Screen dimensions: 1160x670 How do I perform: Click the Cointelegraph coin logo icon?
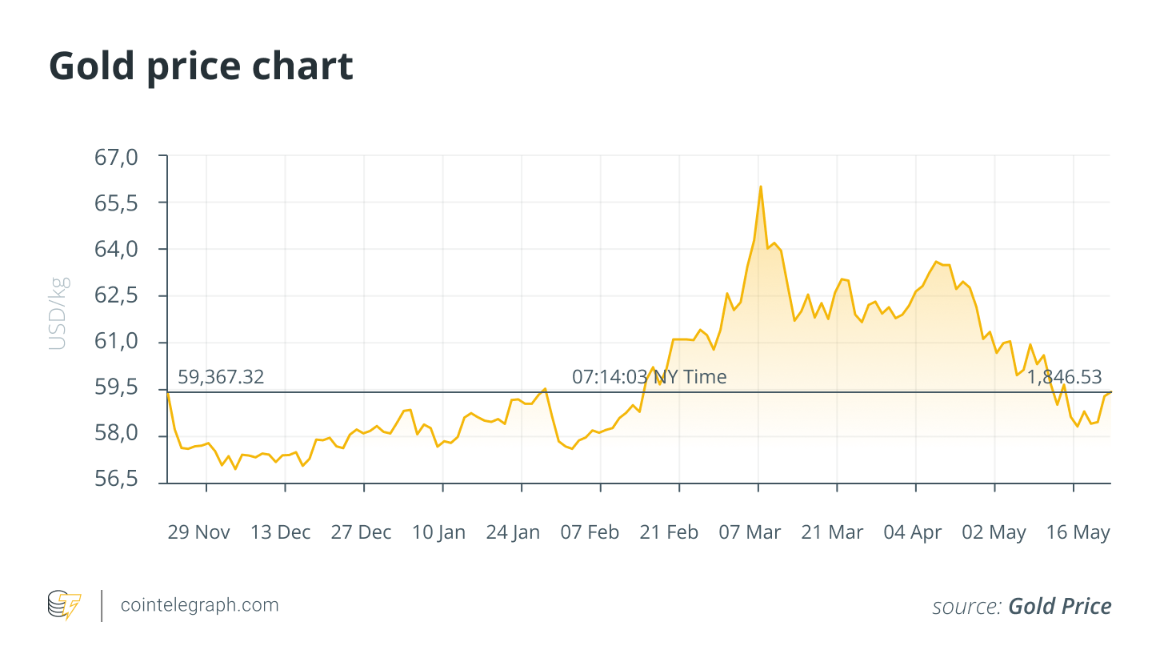tap(64, 605)
